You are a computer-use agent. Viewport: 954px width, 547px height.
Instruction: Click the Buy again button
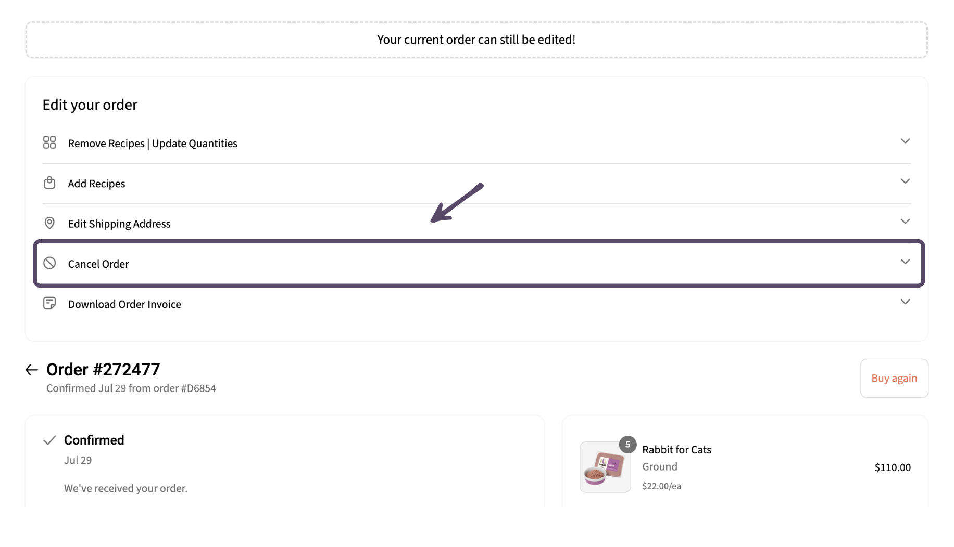(x=894, y=378)
